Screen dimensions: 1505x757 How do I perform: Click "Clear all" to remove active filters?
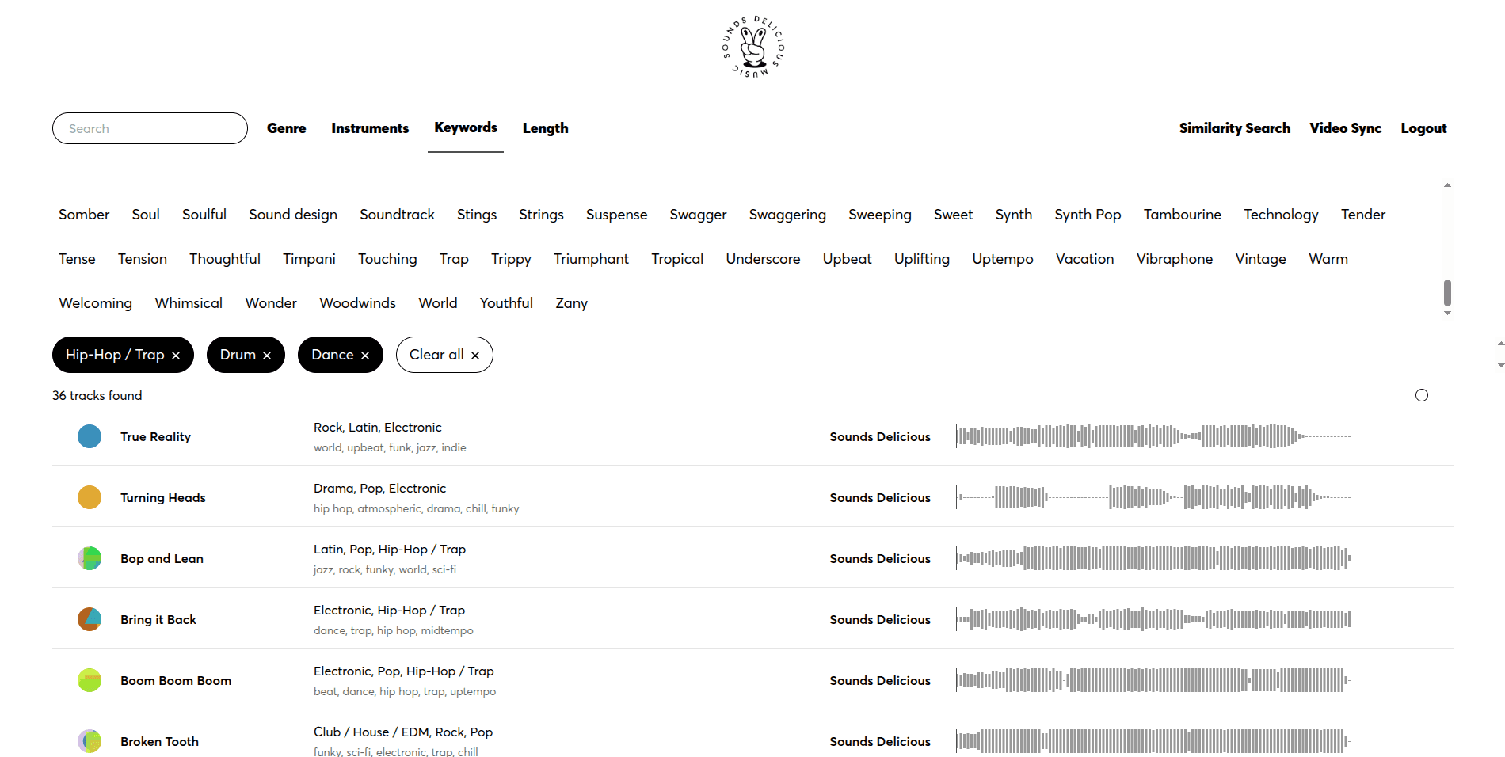444,355
